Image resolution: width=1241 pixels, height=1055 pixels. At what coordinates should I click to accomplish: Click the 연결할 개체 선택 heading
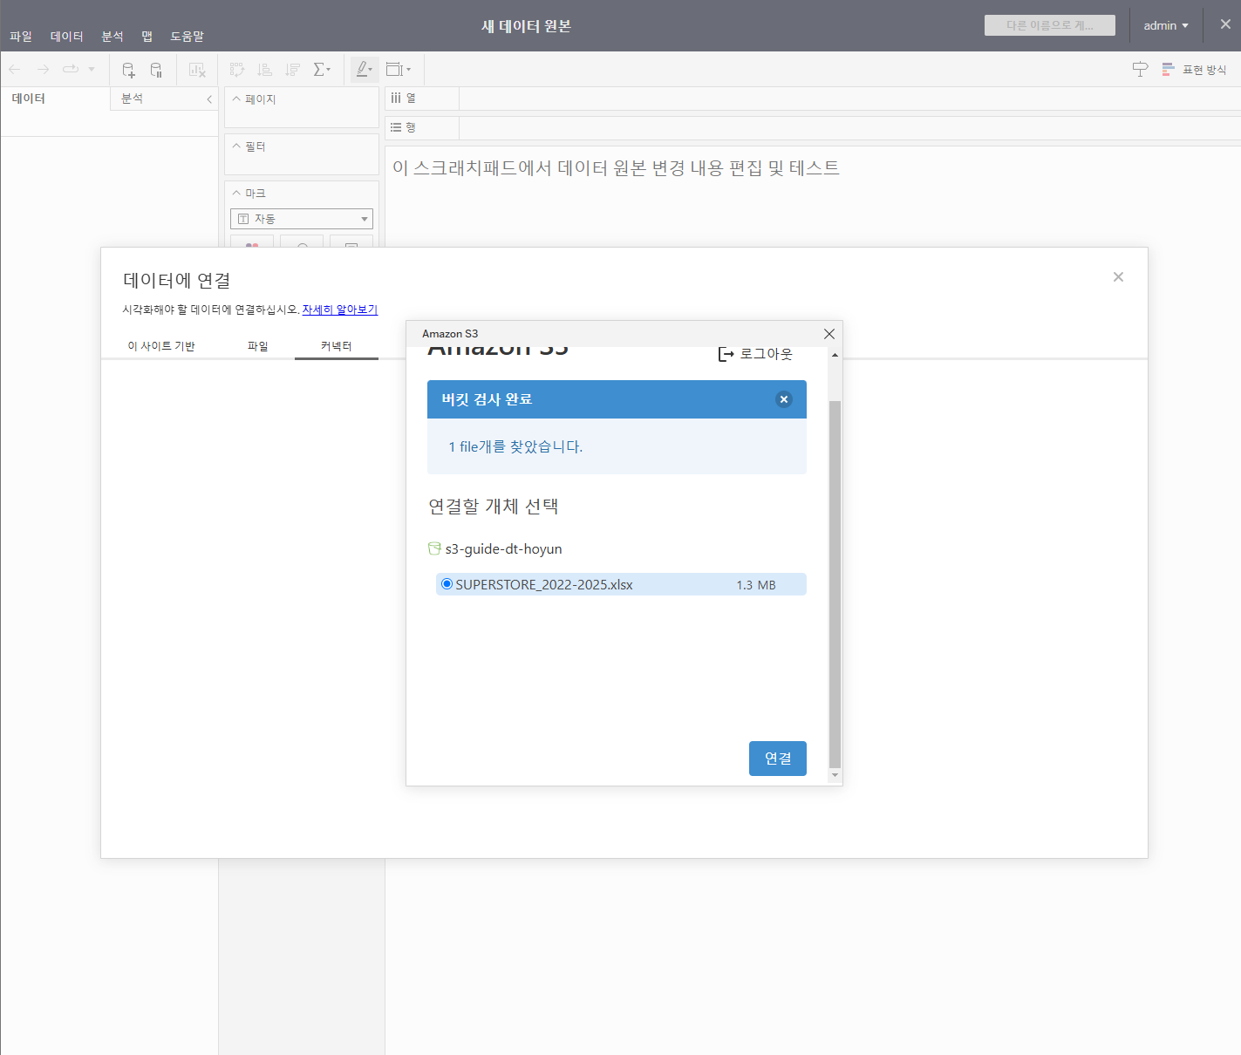494,507
